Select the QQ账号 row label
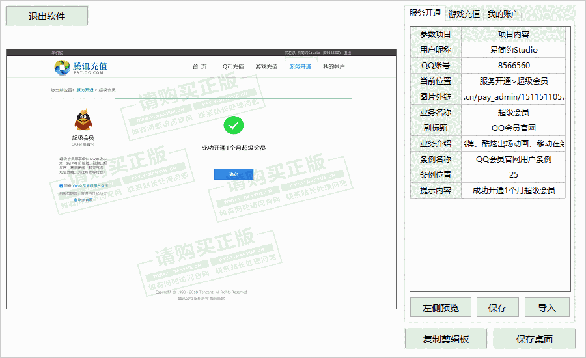Screen dimensions: 586x358 point(436,65)
